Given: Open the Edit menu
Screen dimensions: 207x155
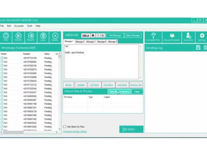Looking at the screenshot, I should [x=9, y=26].
